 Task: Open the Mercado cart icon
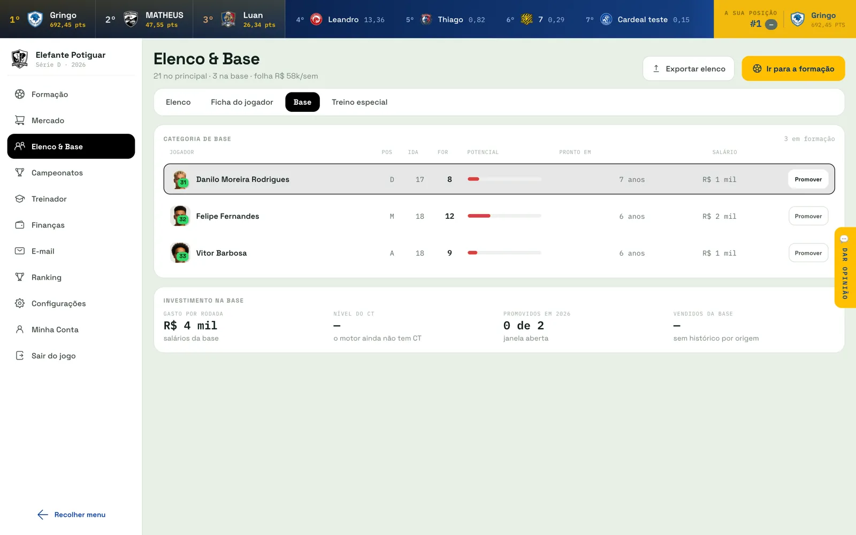click(20, 120)
